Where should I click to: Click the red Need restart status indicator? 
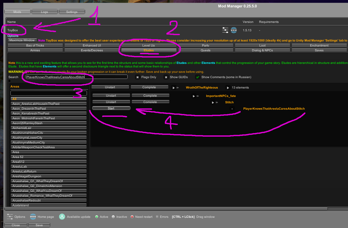pyautogui.click(x=132, y=217)
